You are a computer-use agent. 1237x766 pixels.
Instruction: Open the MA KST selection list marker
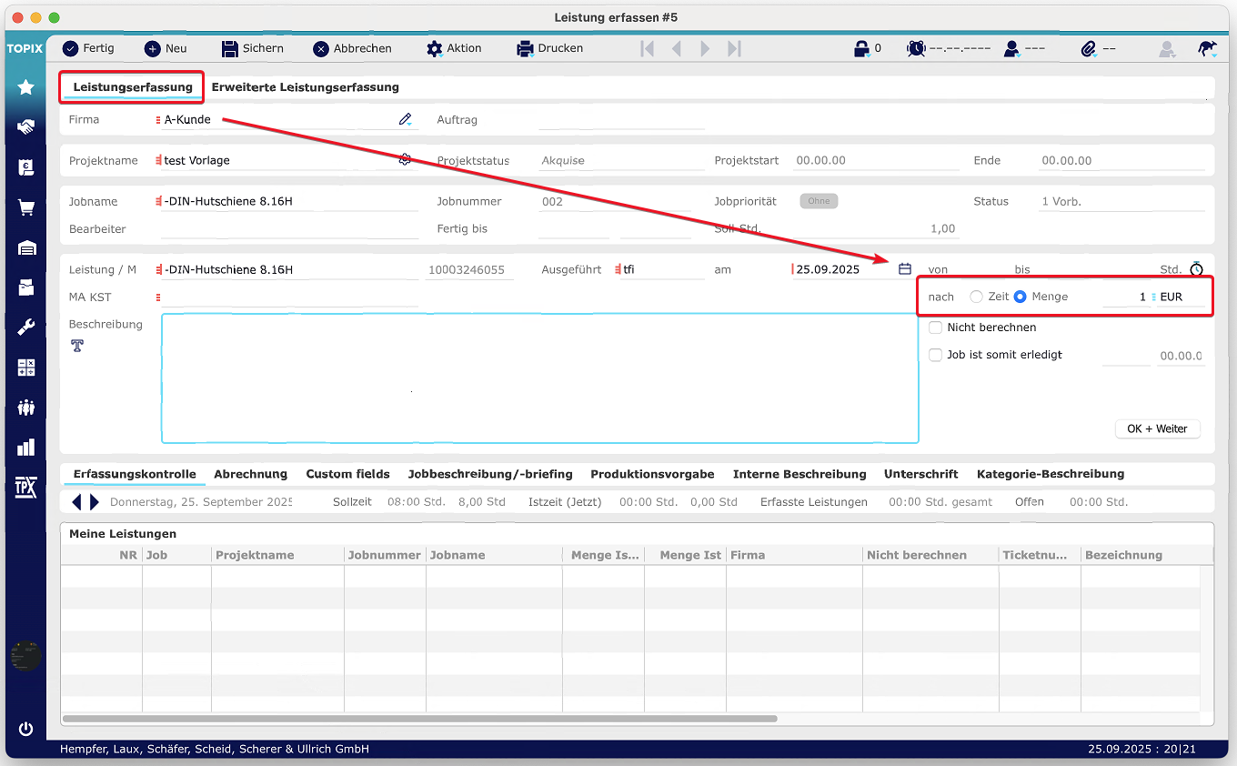(x=158, y=297)
